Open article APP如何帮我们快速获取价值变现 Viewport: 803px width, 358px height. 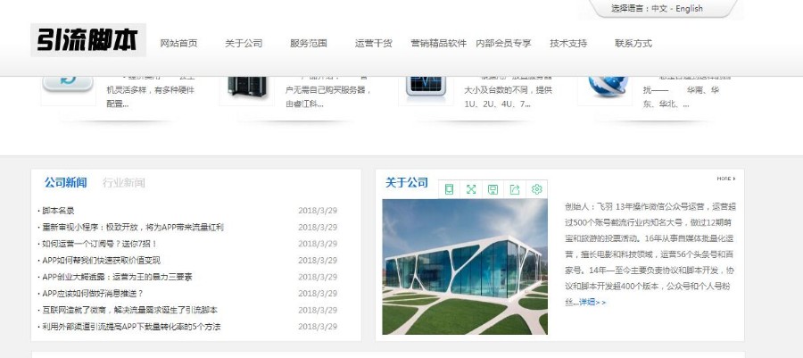tap(100, 260)
